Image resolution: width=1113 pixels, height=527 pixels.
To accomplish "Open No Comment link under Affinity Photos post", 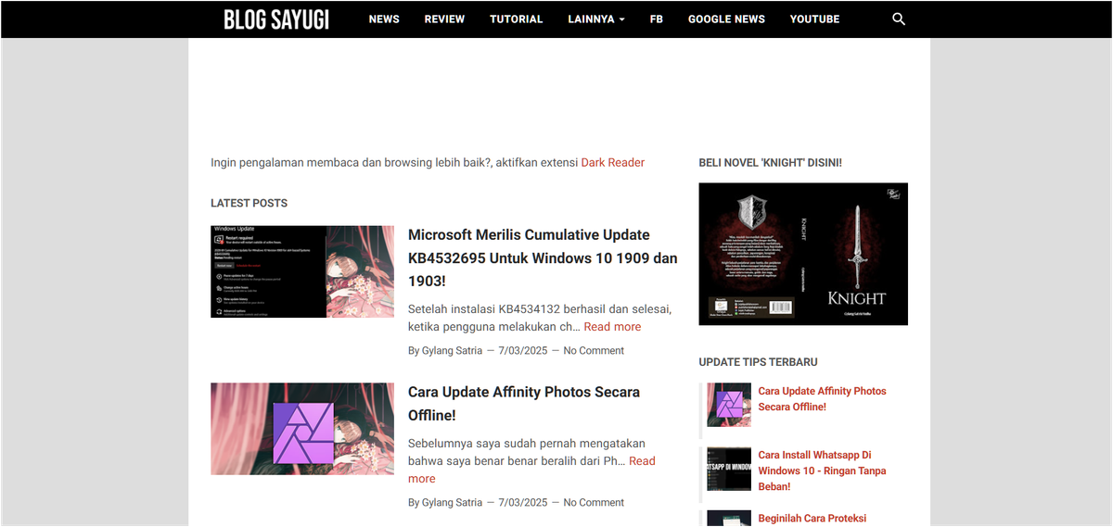I will [x=594, y=503].
